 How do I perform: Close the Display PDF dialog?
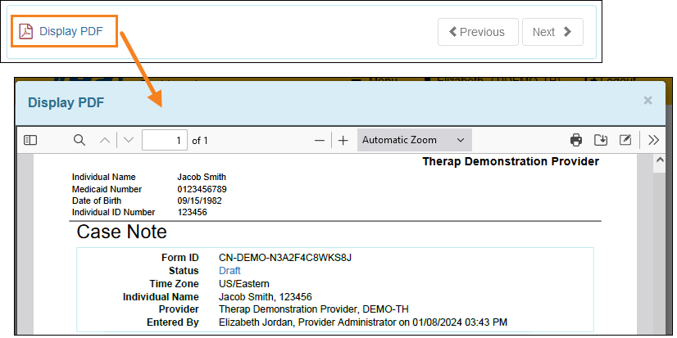[647, 101]
